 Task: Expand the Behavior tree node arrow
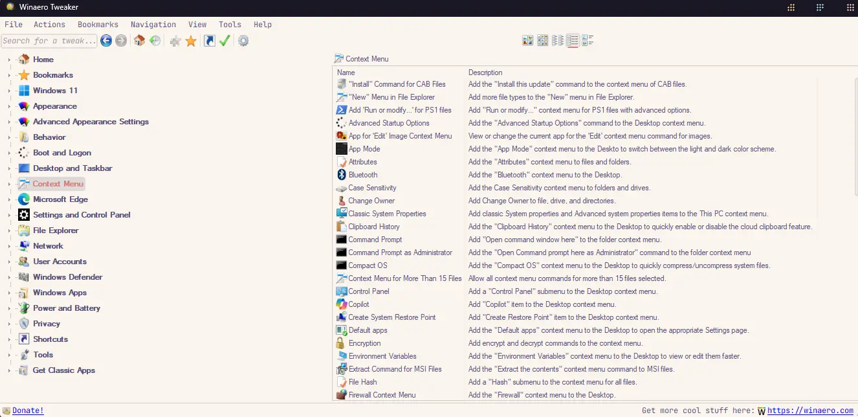pyautogui.click(x=9, y=137)
